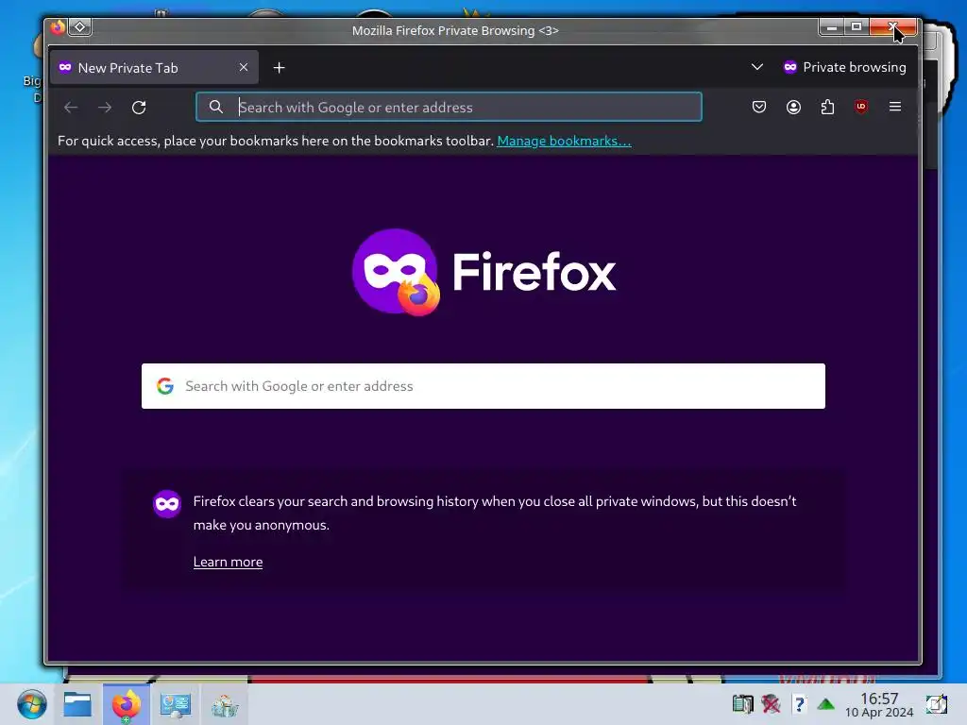Open the start menu orb
967x725 pixels.
31,704
